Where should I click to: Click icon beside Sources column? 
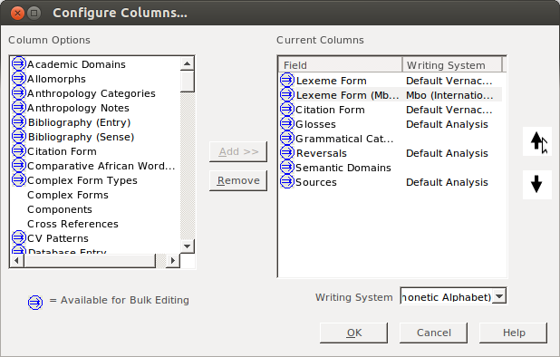coord(286,181)
